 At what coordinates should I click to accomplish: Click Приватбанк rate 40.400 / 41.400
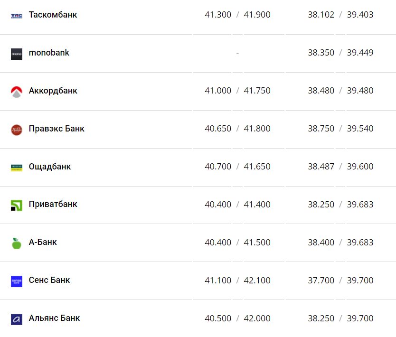(x=237, y=205)
